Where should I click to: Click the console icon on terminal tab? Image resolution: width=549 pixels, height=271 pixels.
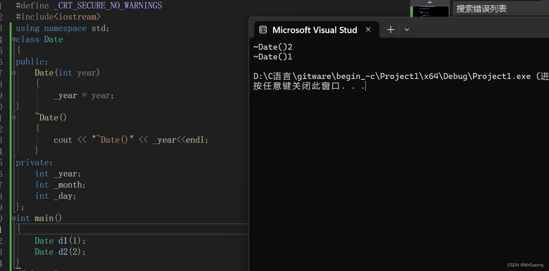[263, 30]
